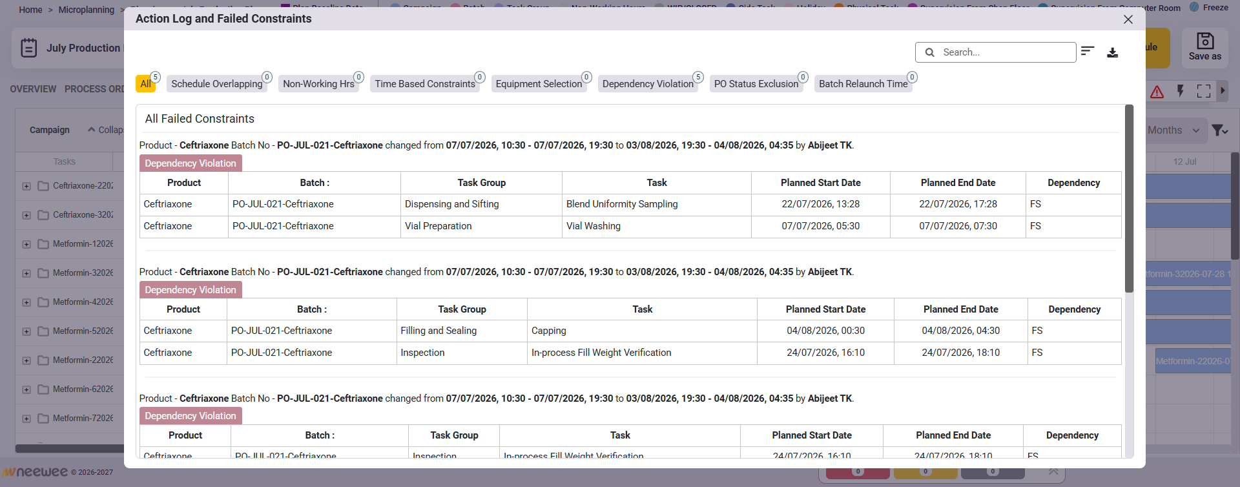Click folder icon for Metformin-12026
Screen dimensions: 1240x487
click(43, 244)
